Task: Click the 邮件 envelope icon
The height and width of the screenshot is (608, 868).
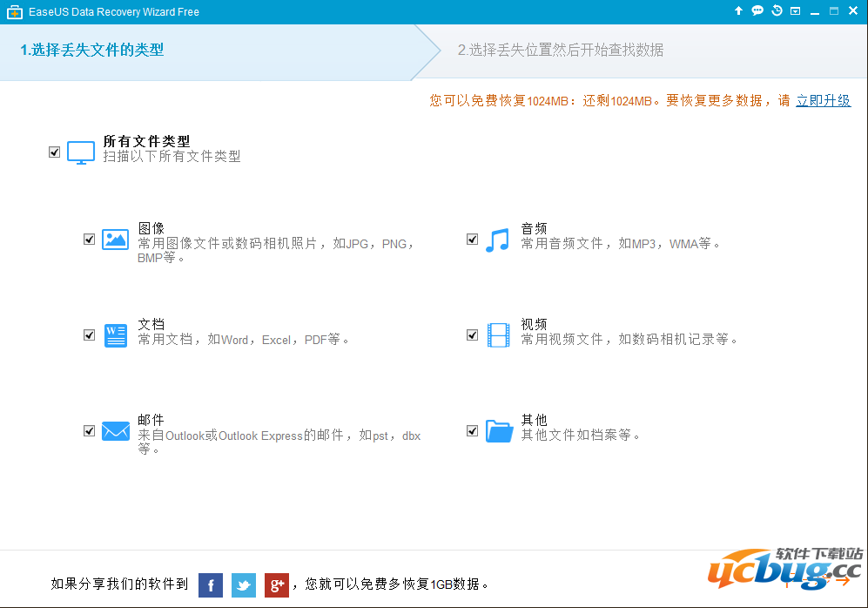Action: pyautogui.click(x=115, y=430)
